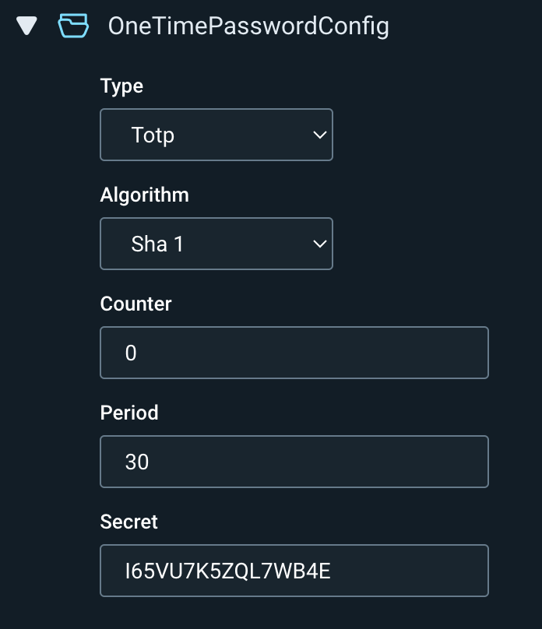Image resolution: width=542 pixels, height=629 pixels.
Task: Open the Algorithm dropdown showing Sha 1
Action: [x=216, y=244]
